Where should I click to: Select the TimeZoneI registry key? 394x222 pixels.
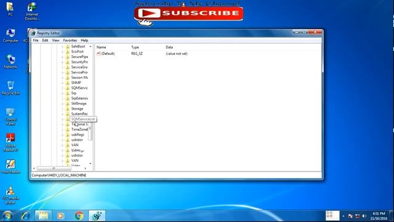pos(79,129)
